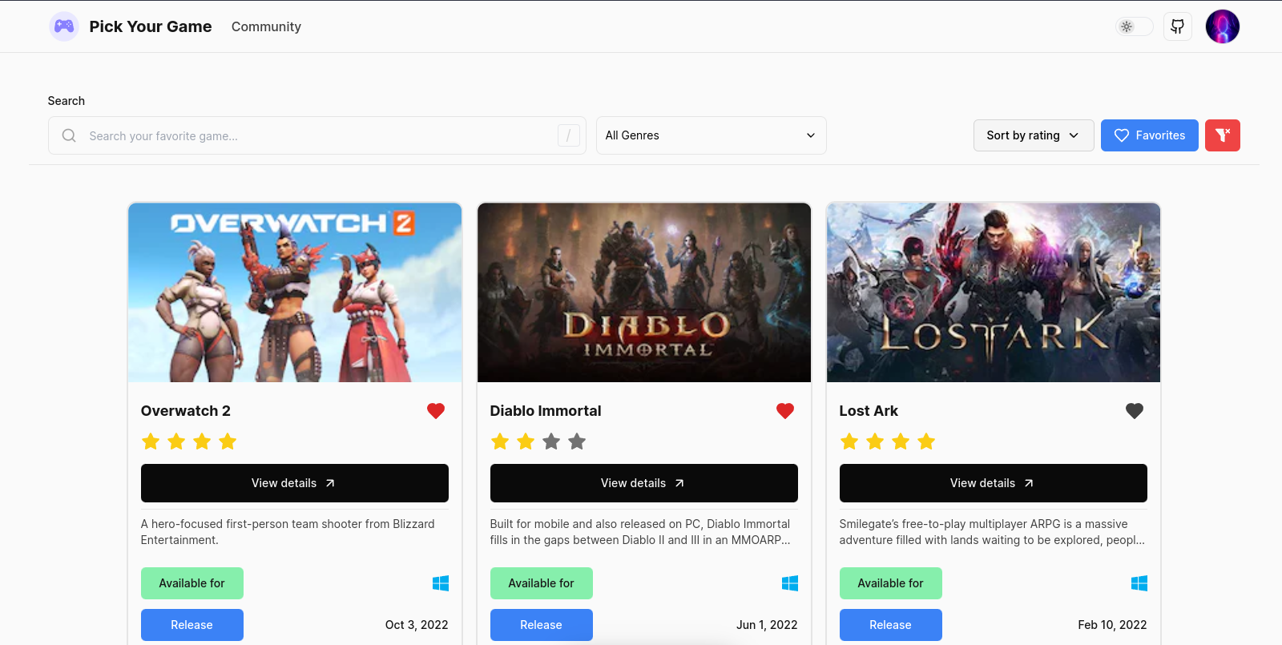Click the second star of Diablo Immortal rating
This screenshot has width=1282, height=645.
coord(526,441)
